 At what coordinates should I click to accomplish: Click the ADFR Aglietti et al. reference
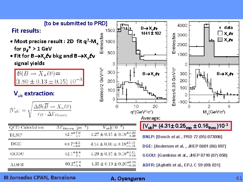[x=181, y=165]
